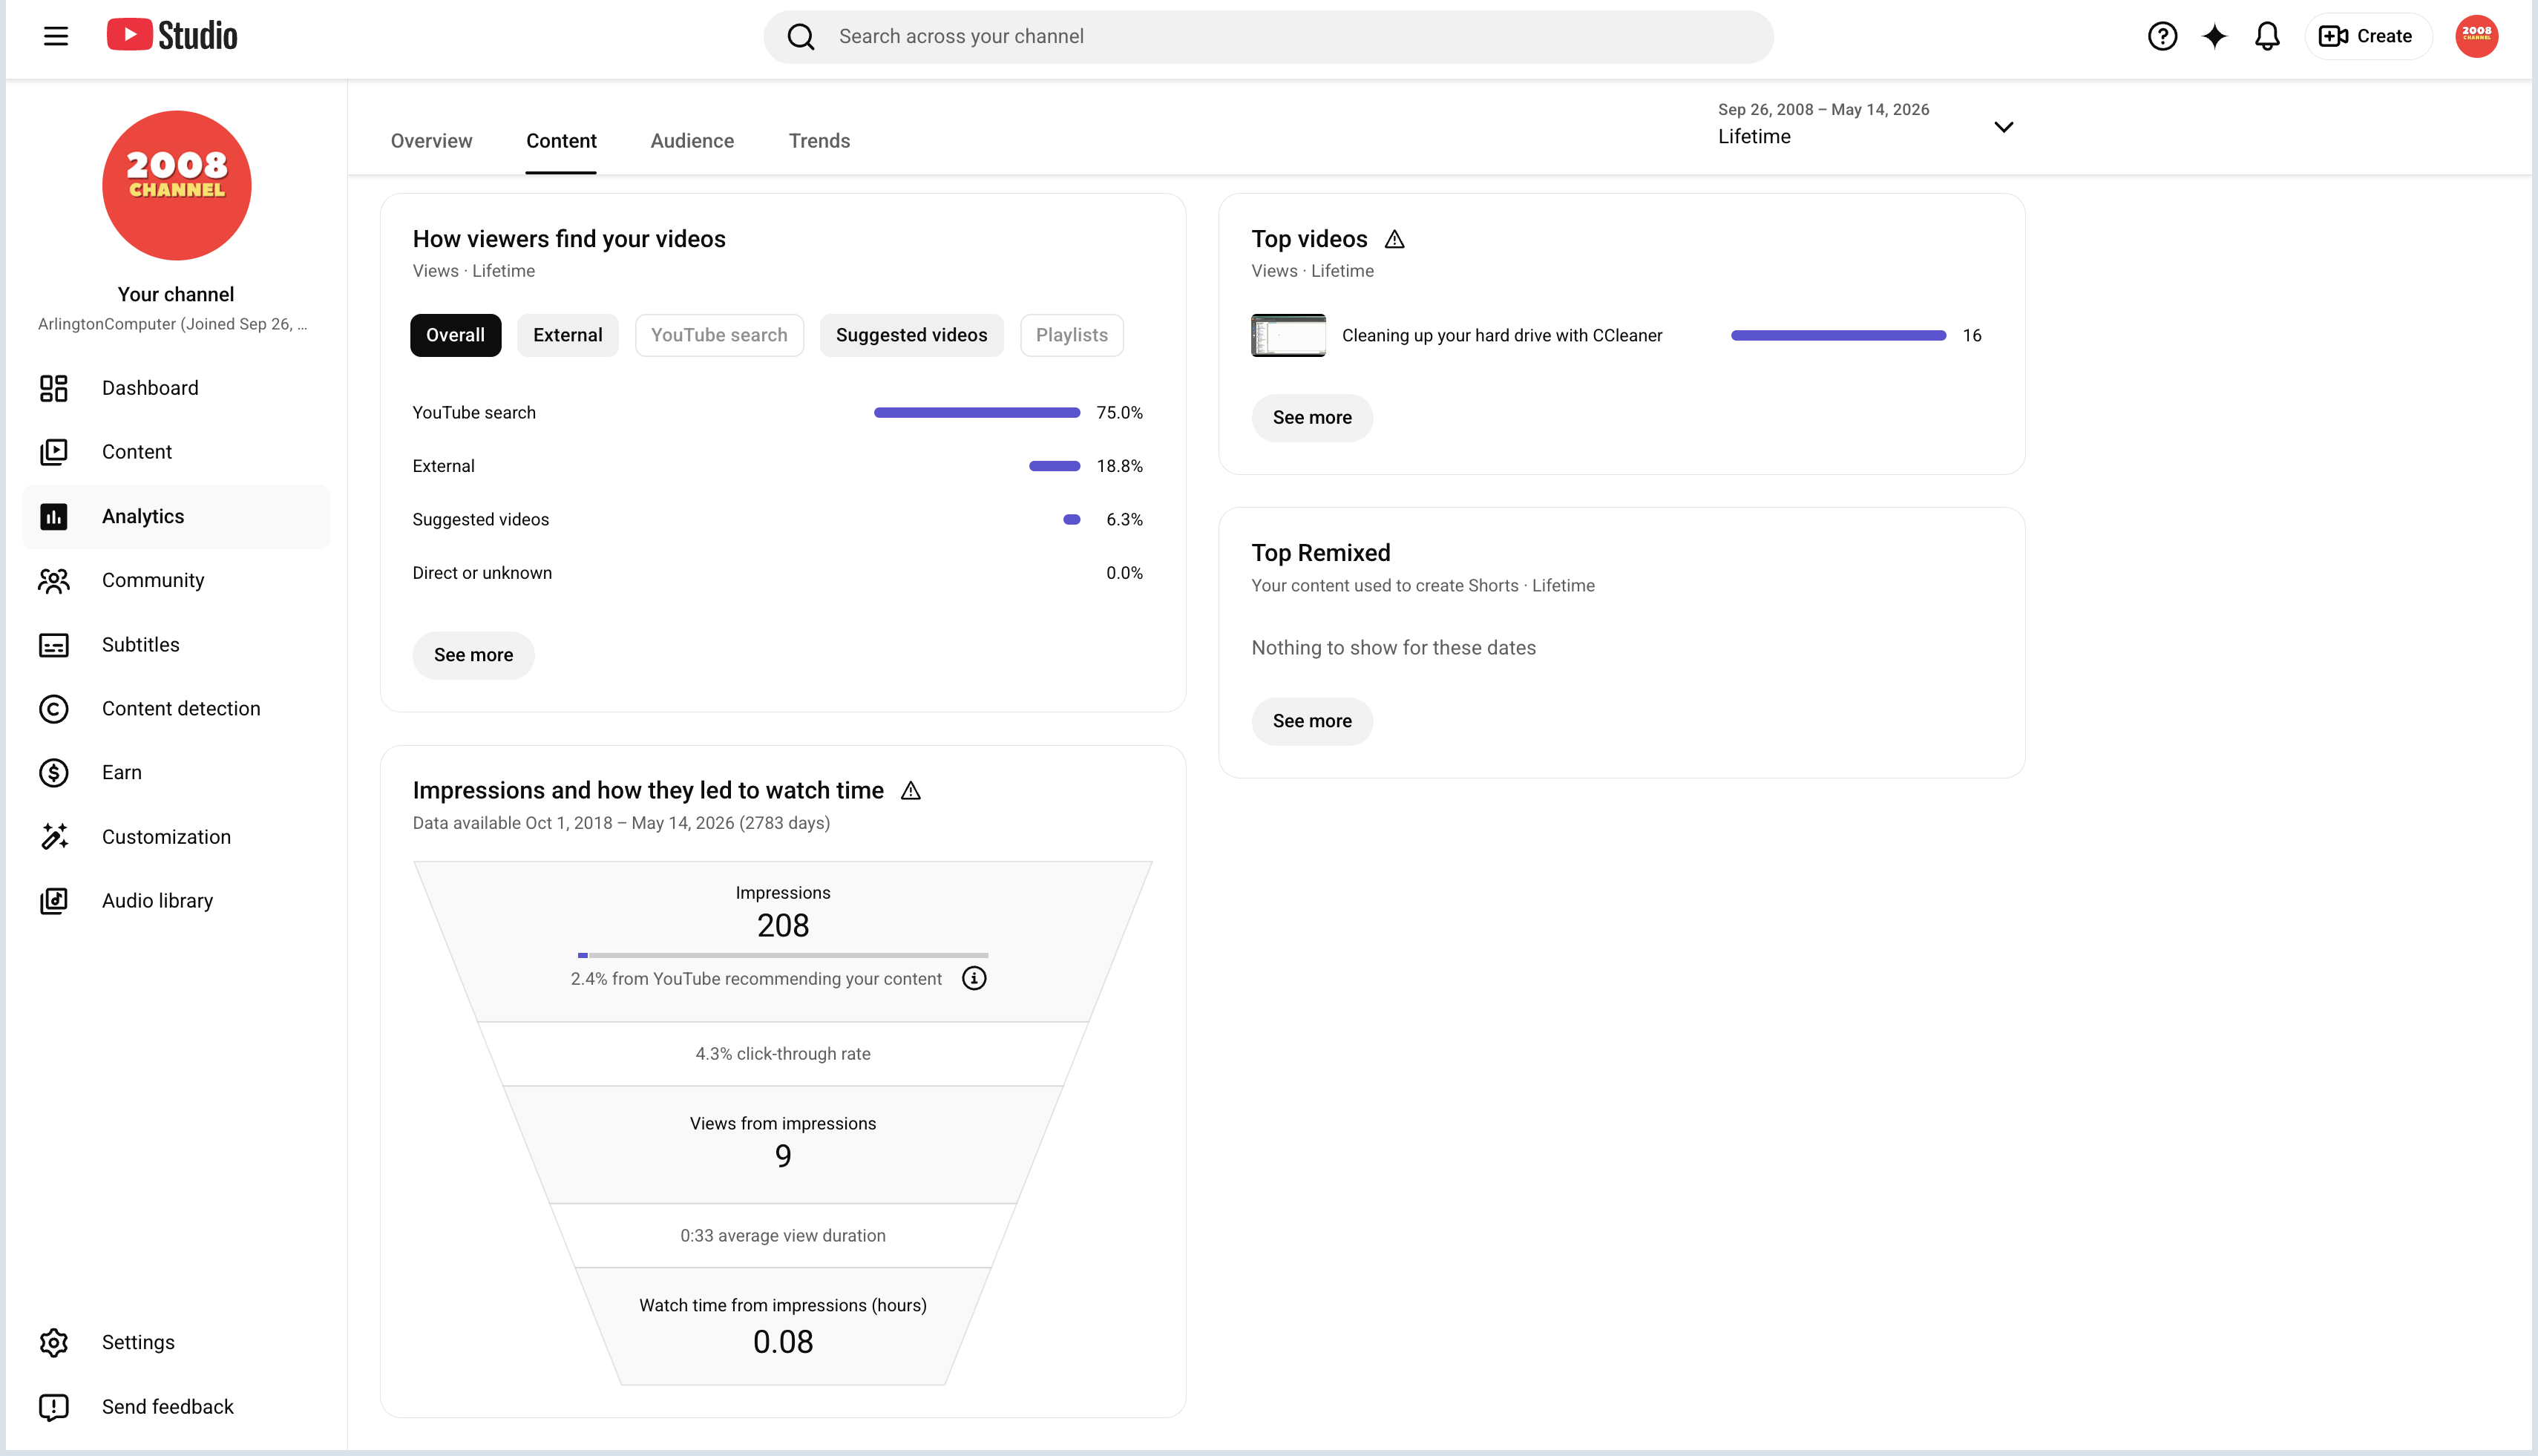Image resolution: width=2538 pixels, height=1456 pixels.
Task: Open Dashboard from sidebar
Action: 176,388
